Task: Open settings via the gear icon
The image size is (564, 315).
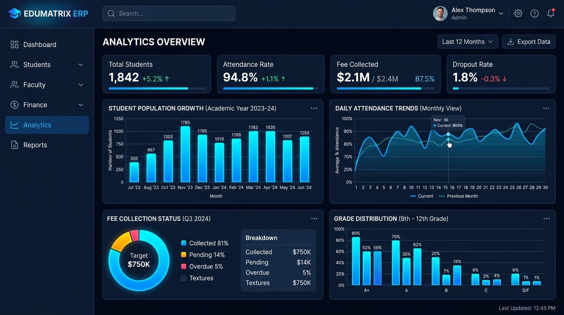Action: tap(518, 14)
